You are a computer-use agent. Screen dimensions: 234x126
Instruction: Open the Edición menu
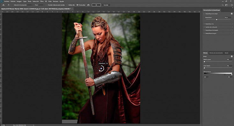[13, 1]
